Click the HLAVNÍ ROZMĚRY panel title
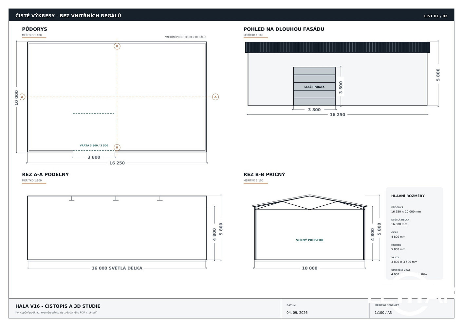Screen dimensions: 463x327 pyautogui.click(x=408, y=196)
